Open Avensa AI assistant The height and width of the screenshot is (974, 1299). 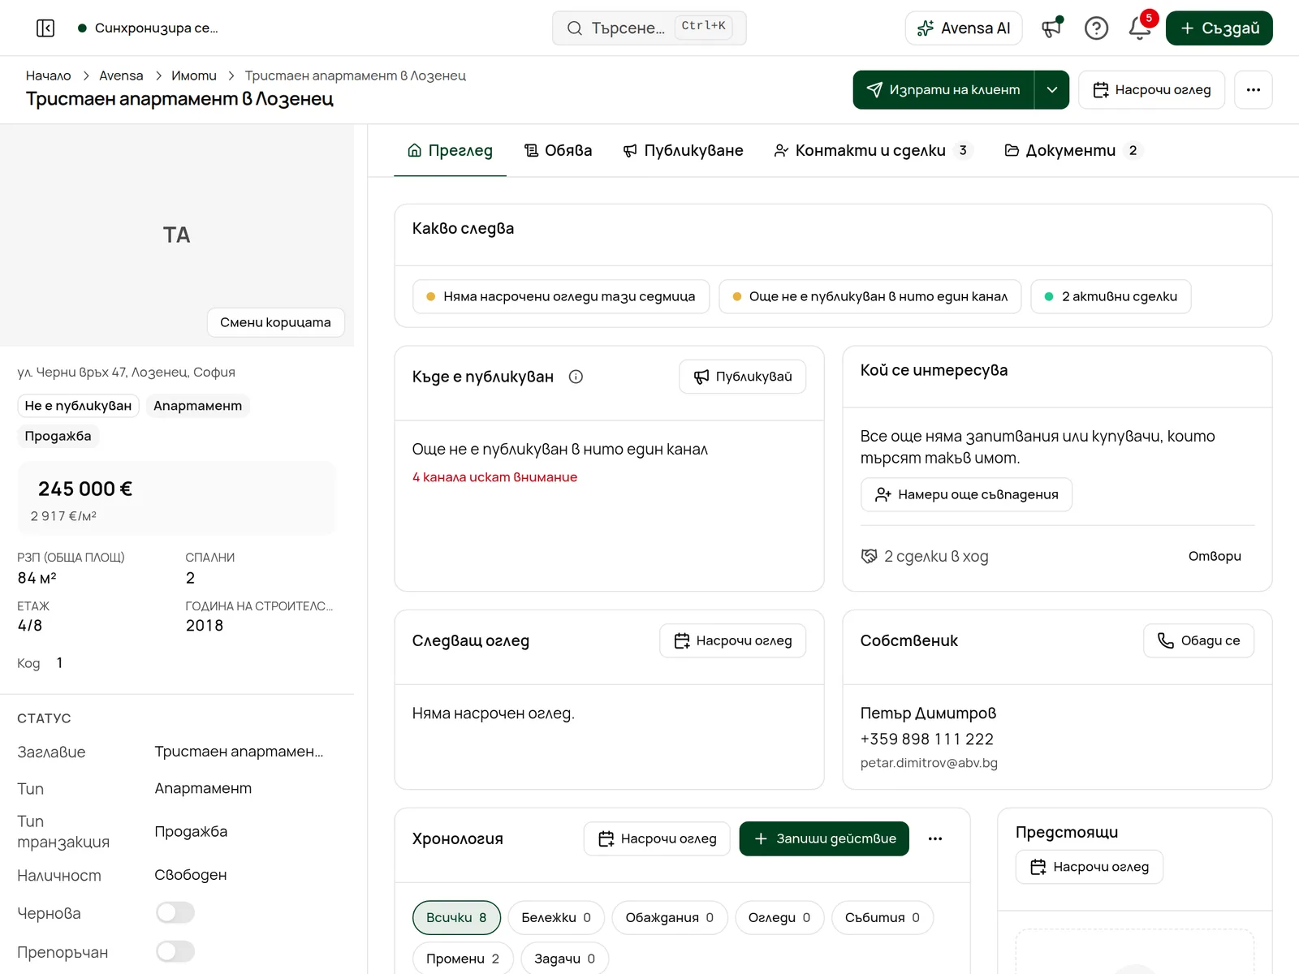[x=964, y=28]
